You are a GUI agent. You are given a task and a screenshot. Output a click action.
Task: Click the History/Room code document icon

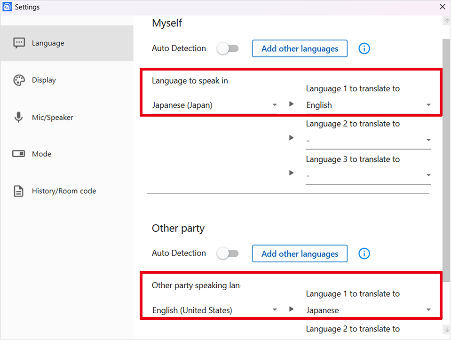[19, 191]
